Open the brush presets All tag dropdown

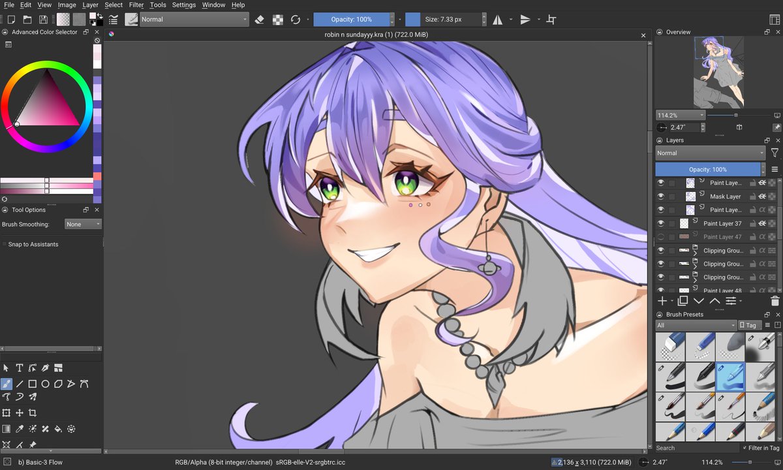696,325
